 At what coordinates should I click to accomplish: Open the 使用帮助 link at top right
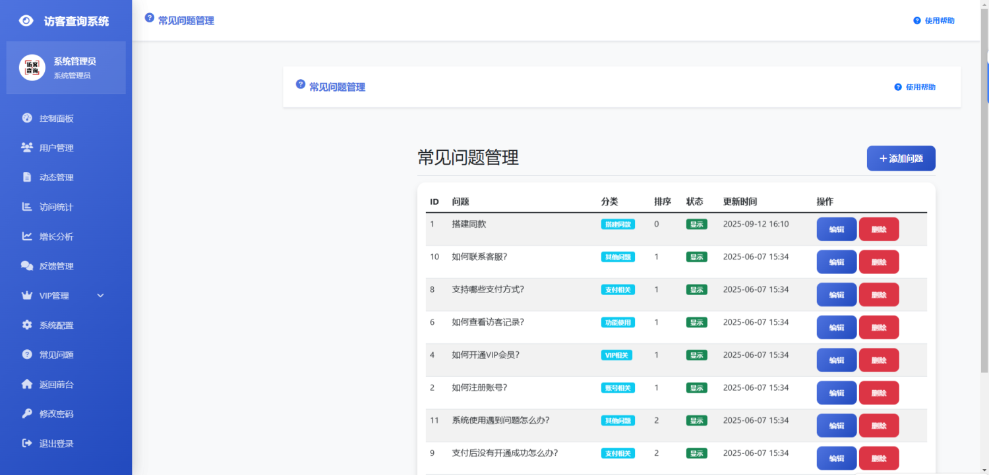pos(934,20)
